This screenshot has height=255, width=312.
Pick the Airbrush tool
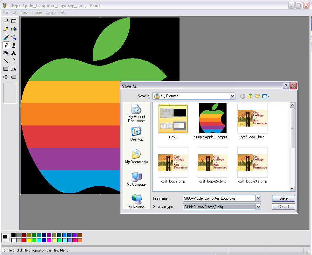[6, 53]
